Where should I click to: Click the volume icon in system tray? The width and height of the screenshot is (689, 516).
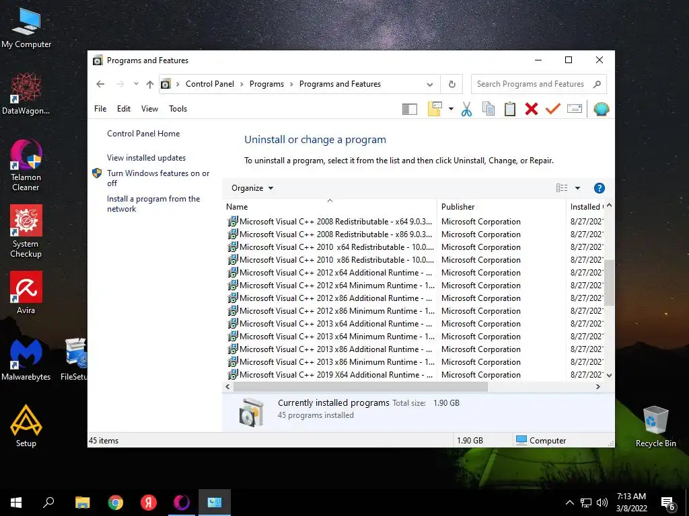(x=602, y=503)
